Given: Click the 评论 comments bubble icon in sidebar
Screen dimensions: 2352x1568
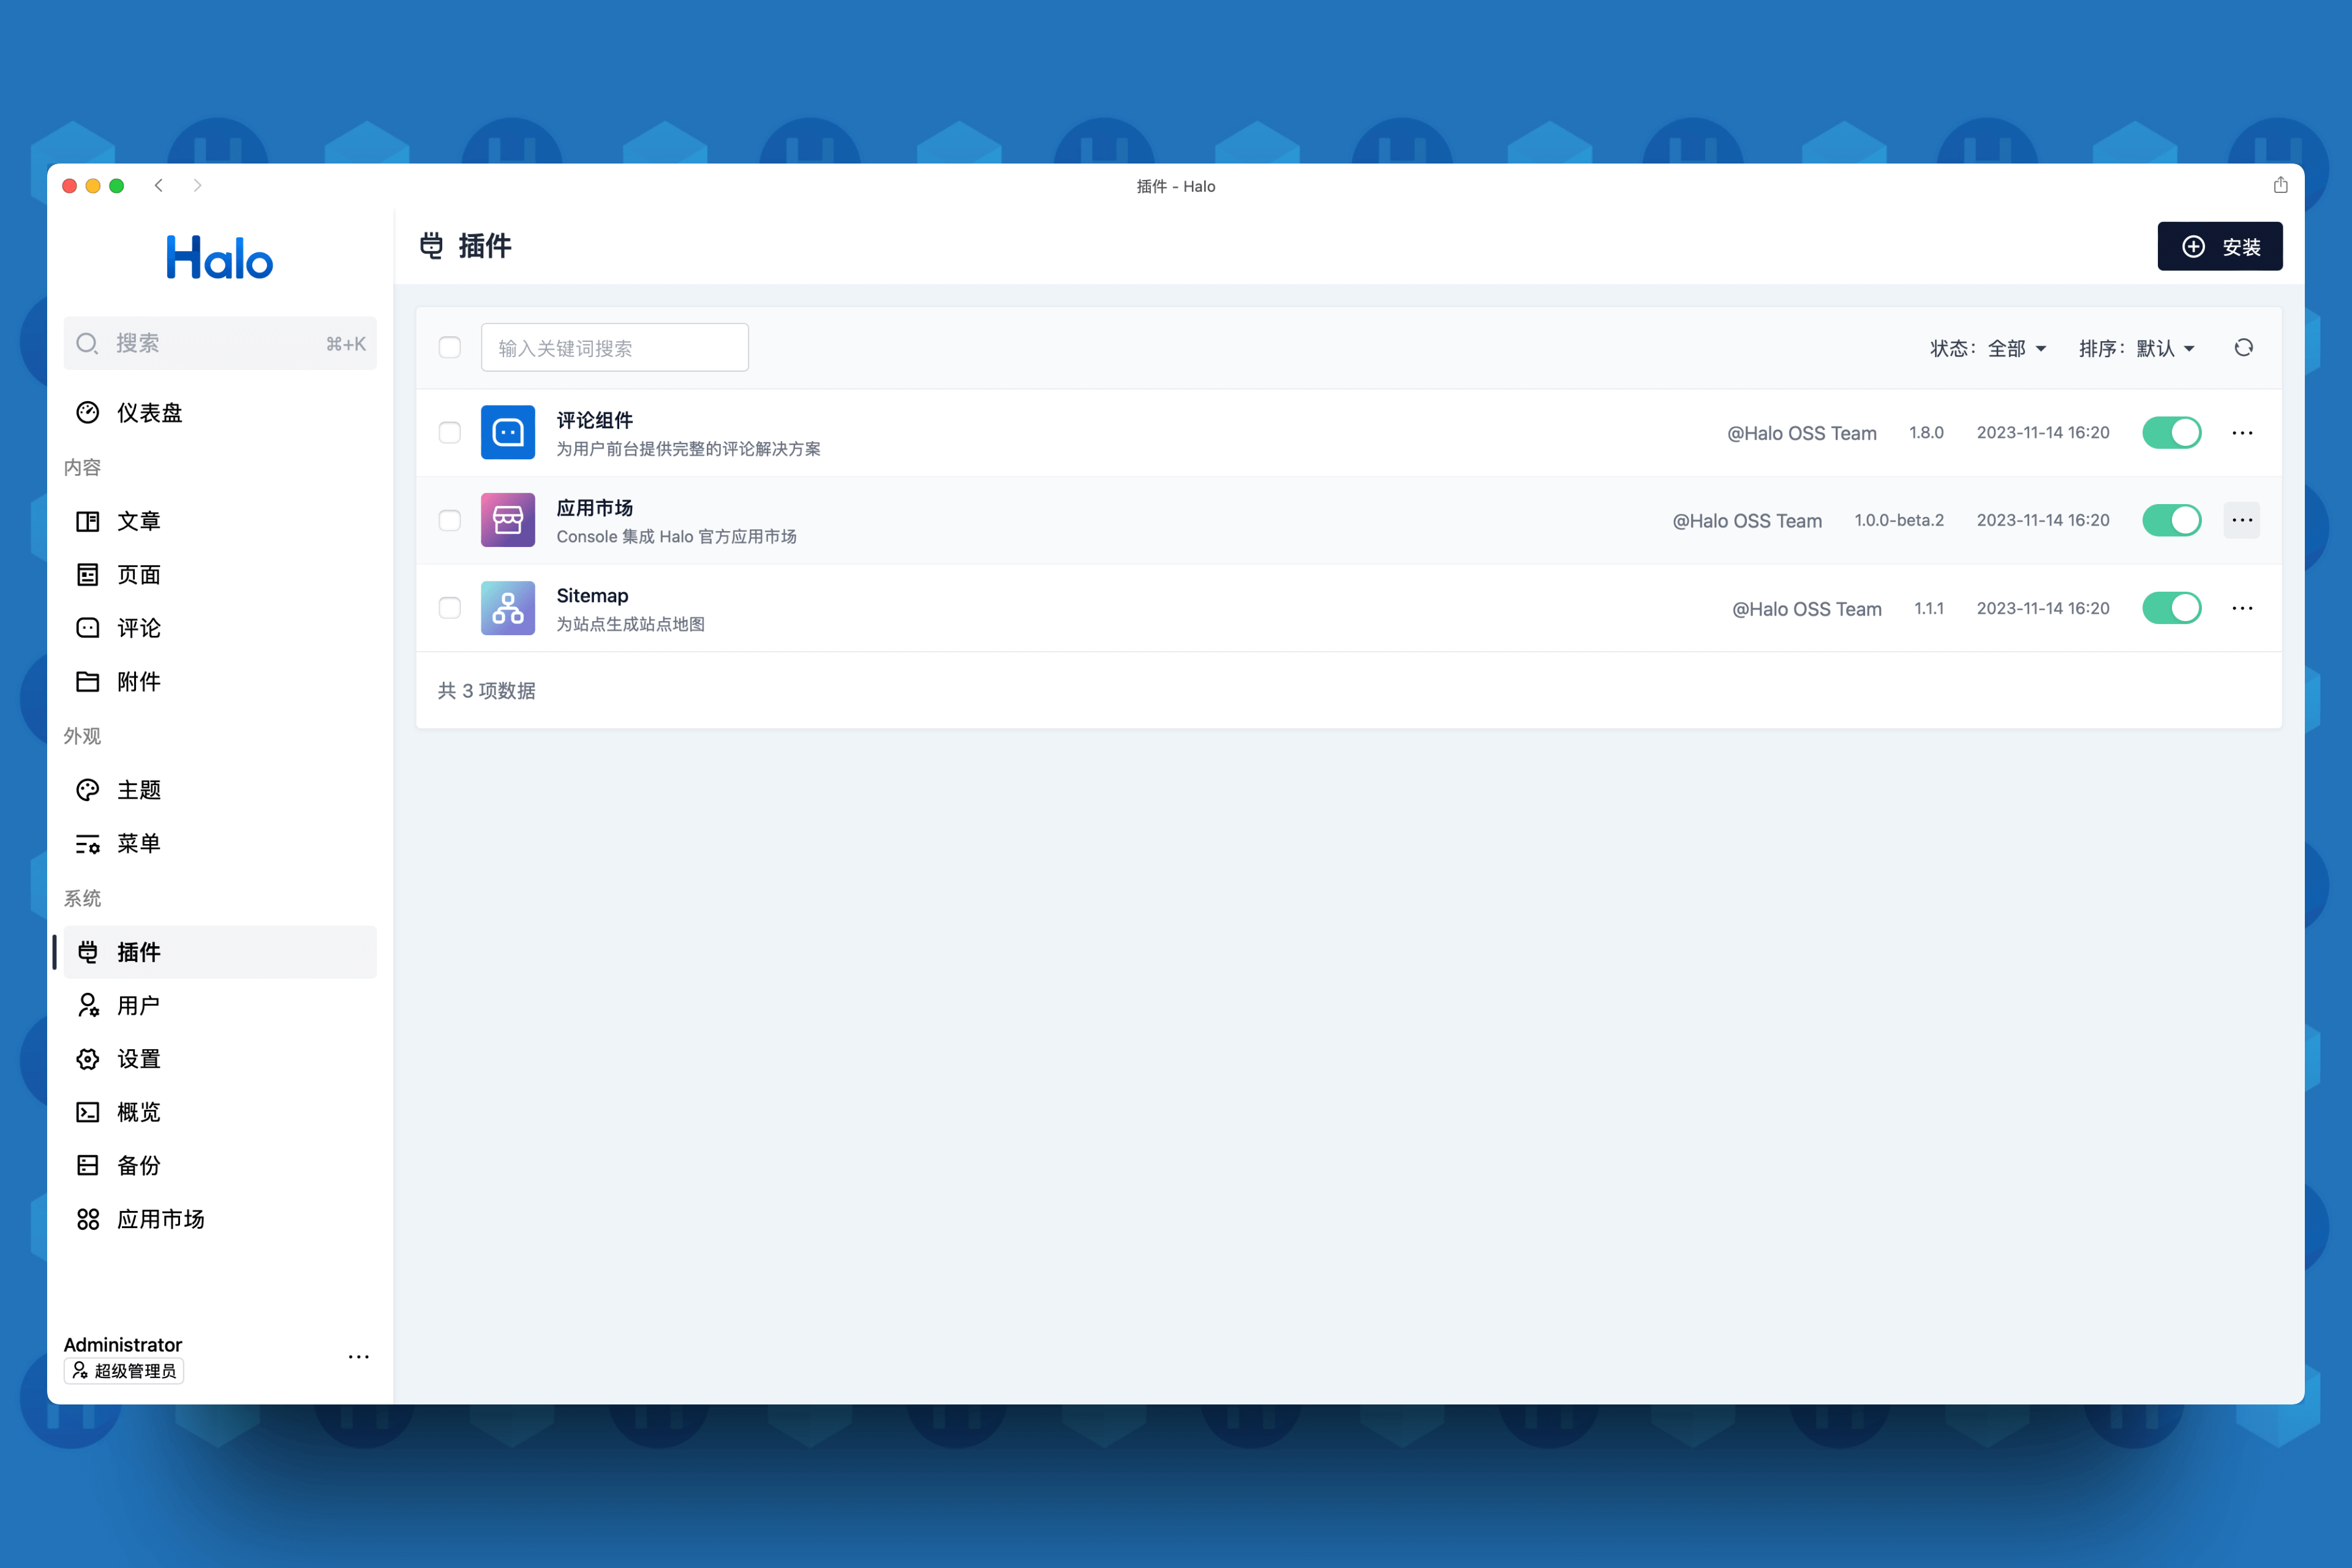Looking at the screenshot, I should click(x=88, y=628).
